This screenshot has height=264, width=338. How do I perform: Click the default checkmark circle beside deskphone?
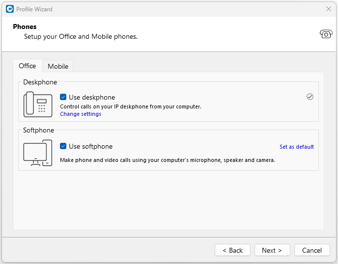tap(310, 97)
